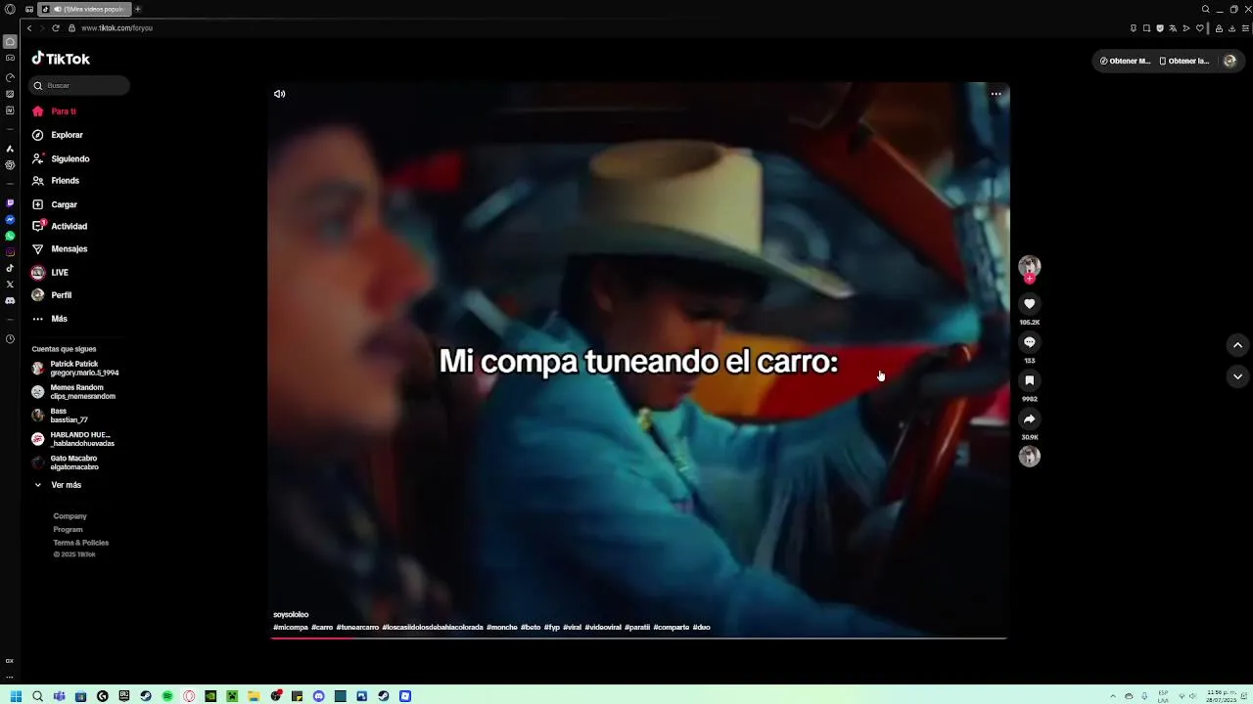Expand the Terms & Policies footer section
The height and width of the screenshot is (704, 1253).
tap(80, 543)
